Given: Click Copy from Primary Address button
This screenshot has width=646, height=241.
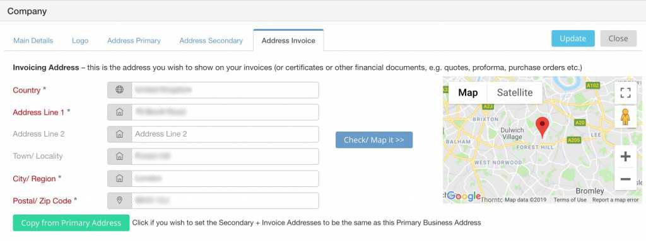Looking at the screenshot, I should tap(71, 223).
